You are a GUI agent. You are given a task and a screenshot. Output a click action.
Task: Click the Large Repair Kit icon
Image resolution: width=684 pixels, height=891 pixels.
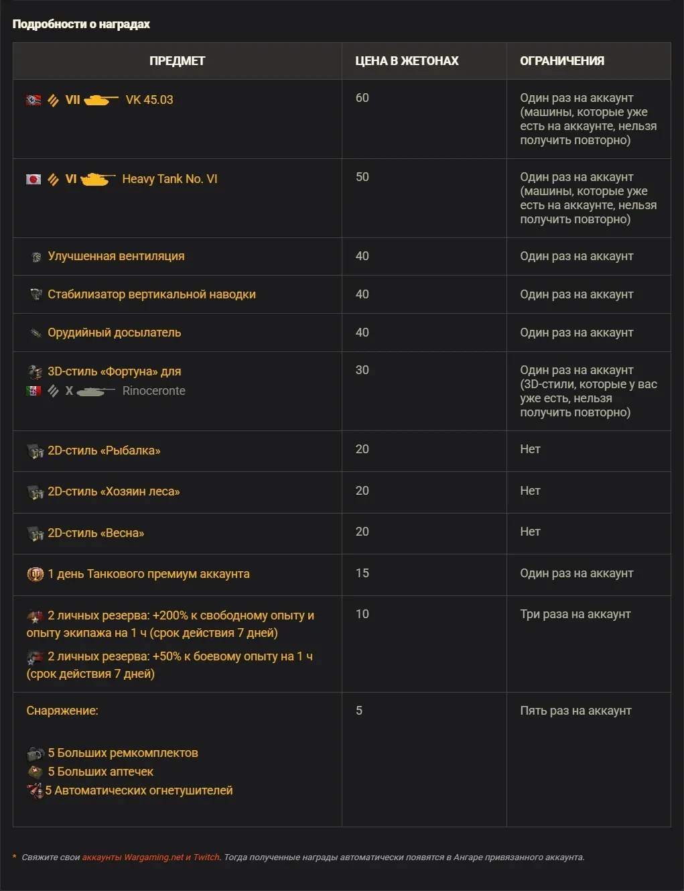tap(36, 754)
